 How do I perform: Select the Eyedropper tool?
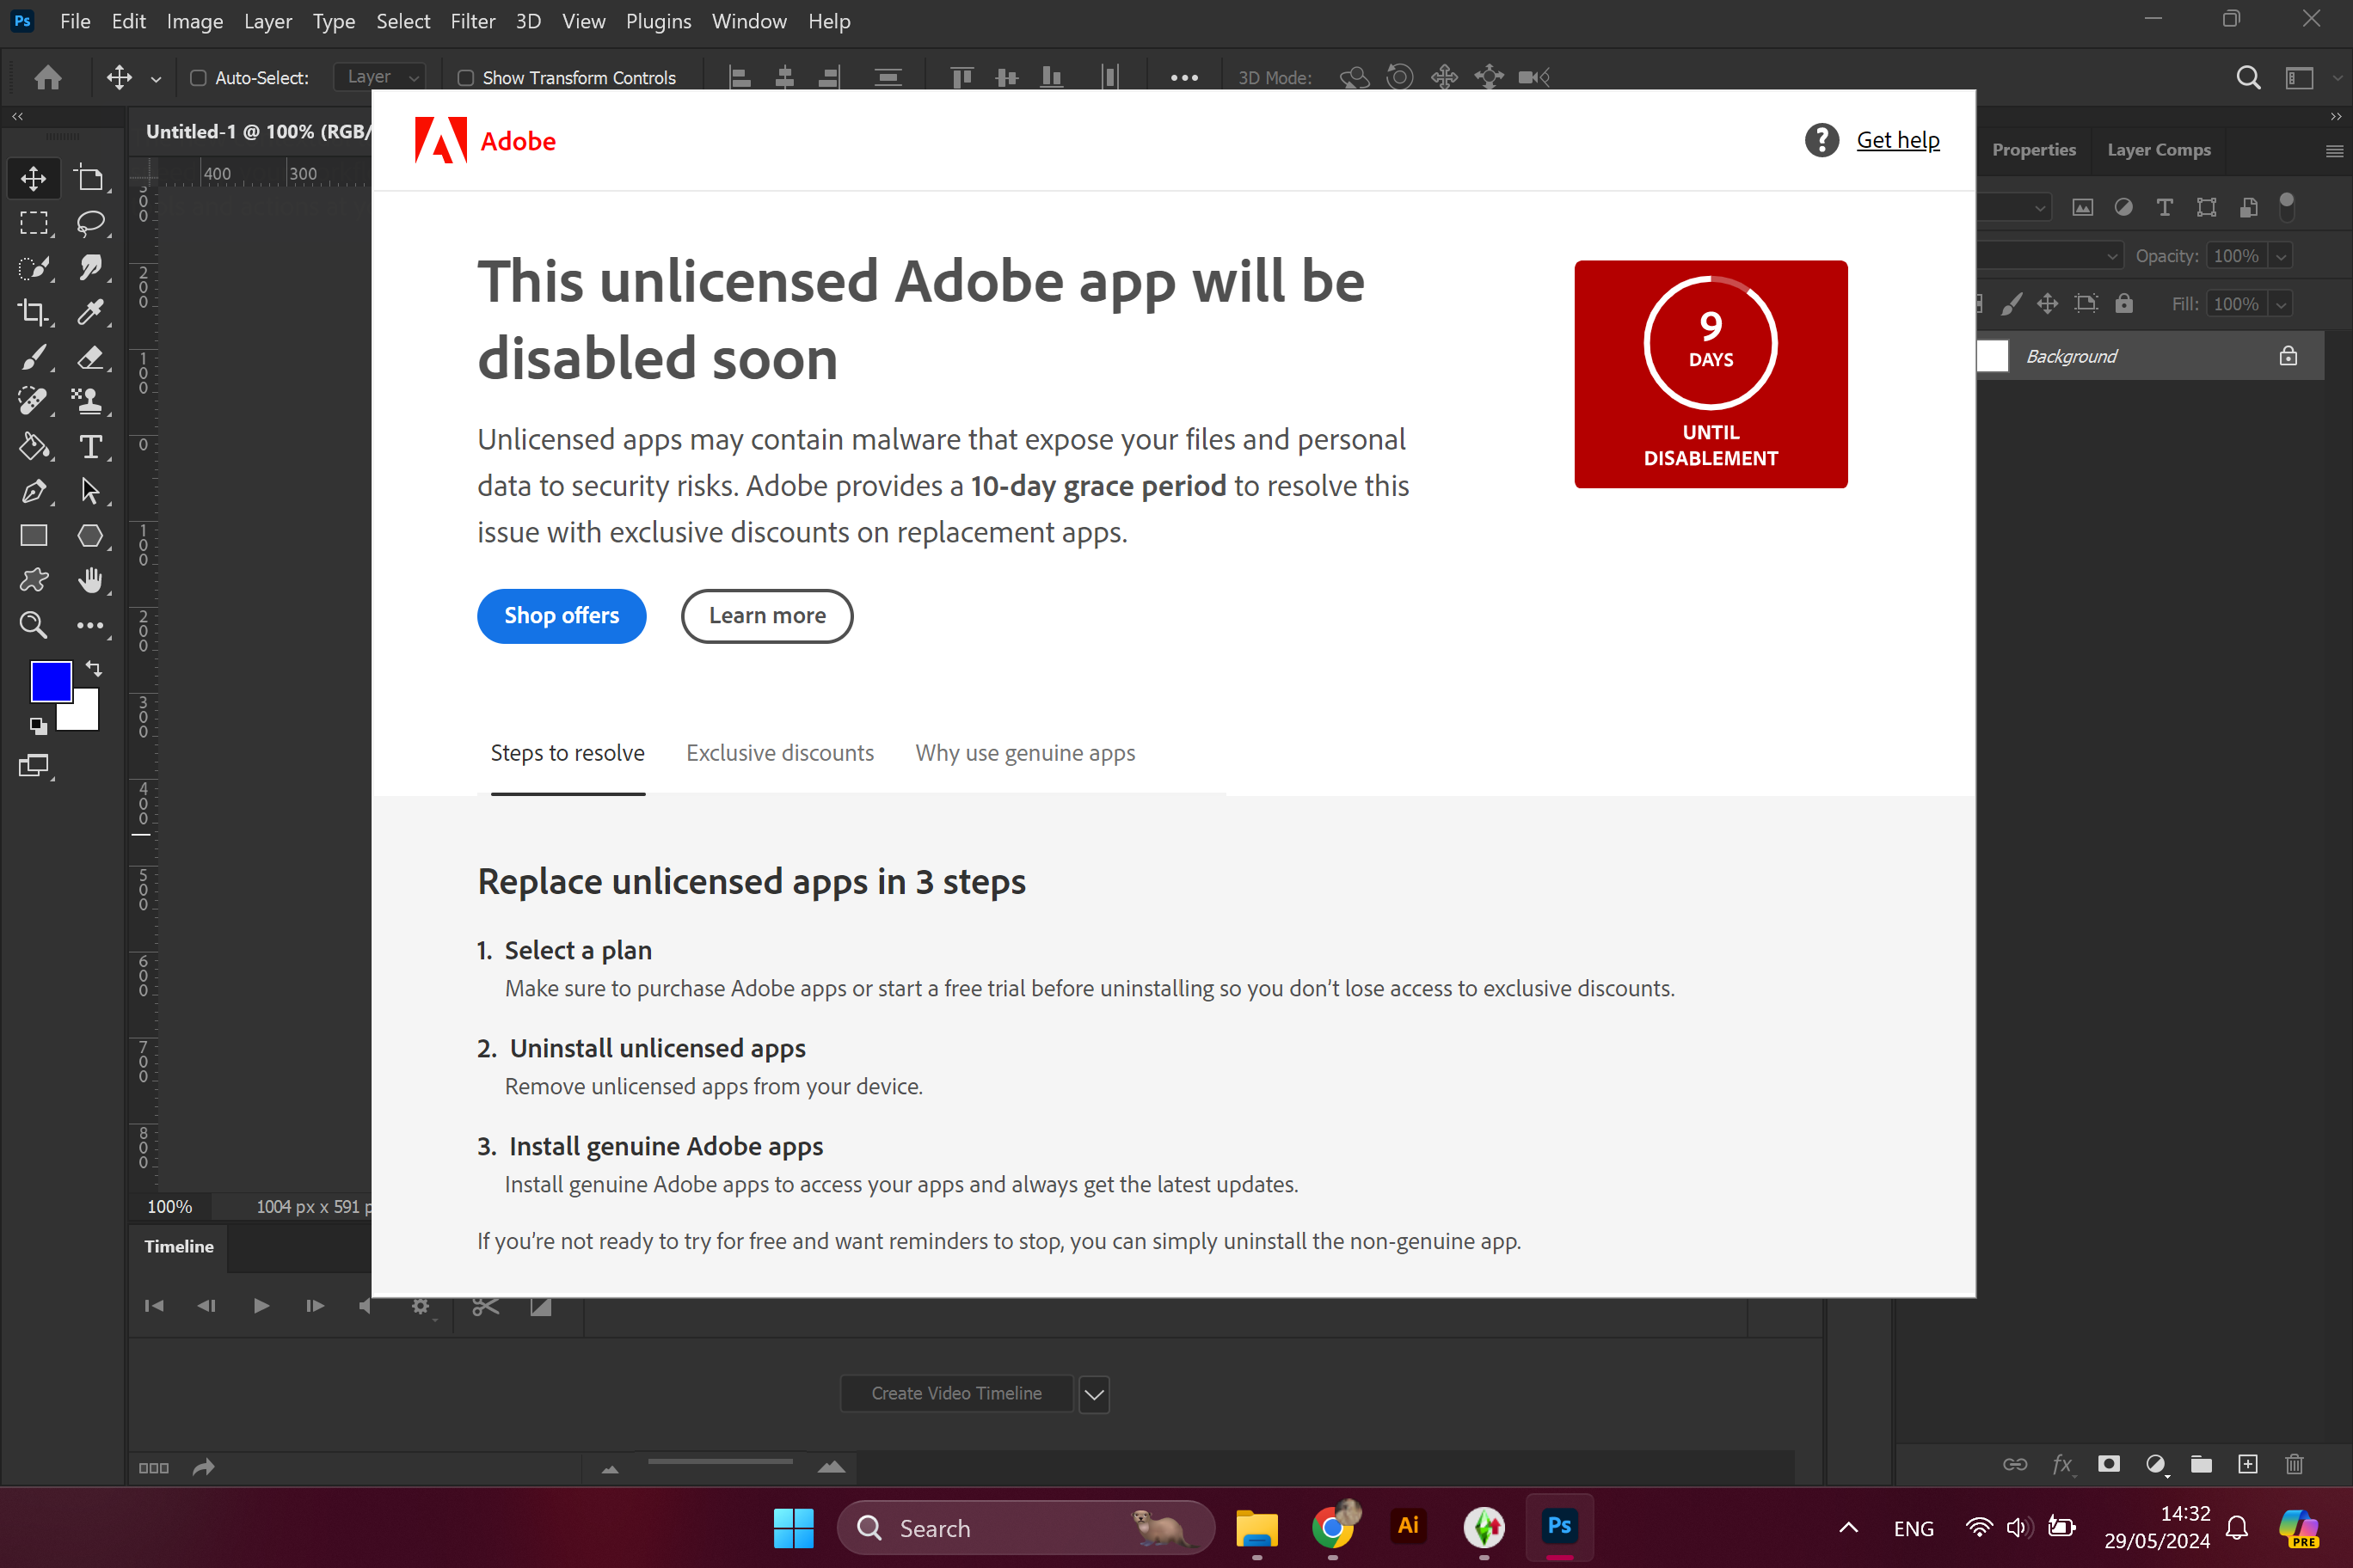tap(90, 313)
